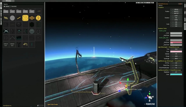Open the light Type Spot dropdown
The height and width of the screenshot is (107, 186).
coord(176,49)
